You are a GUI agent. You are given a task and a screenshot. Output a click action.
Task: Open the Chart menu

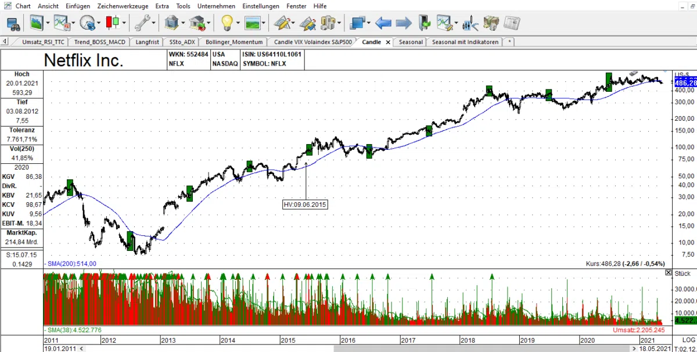[24, 6]
